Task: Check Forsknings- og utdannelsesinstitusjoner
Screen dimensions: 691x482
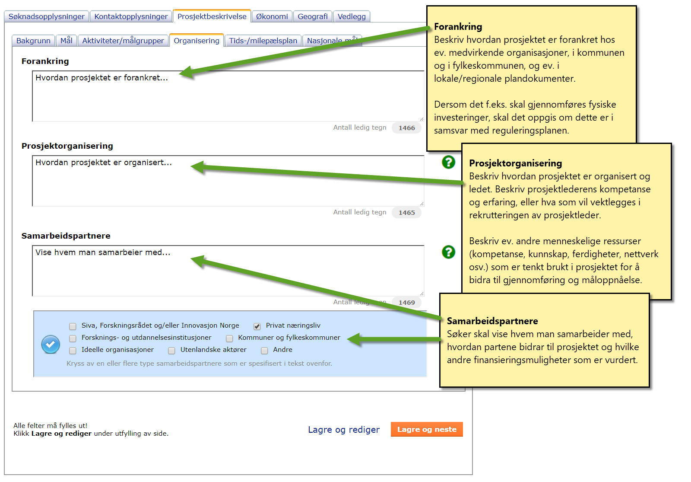Action: point(73,338)
